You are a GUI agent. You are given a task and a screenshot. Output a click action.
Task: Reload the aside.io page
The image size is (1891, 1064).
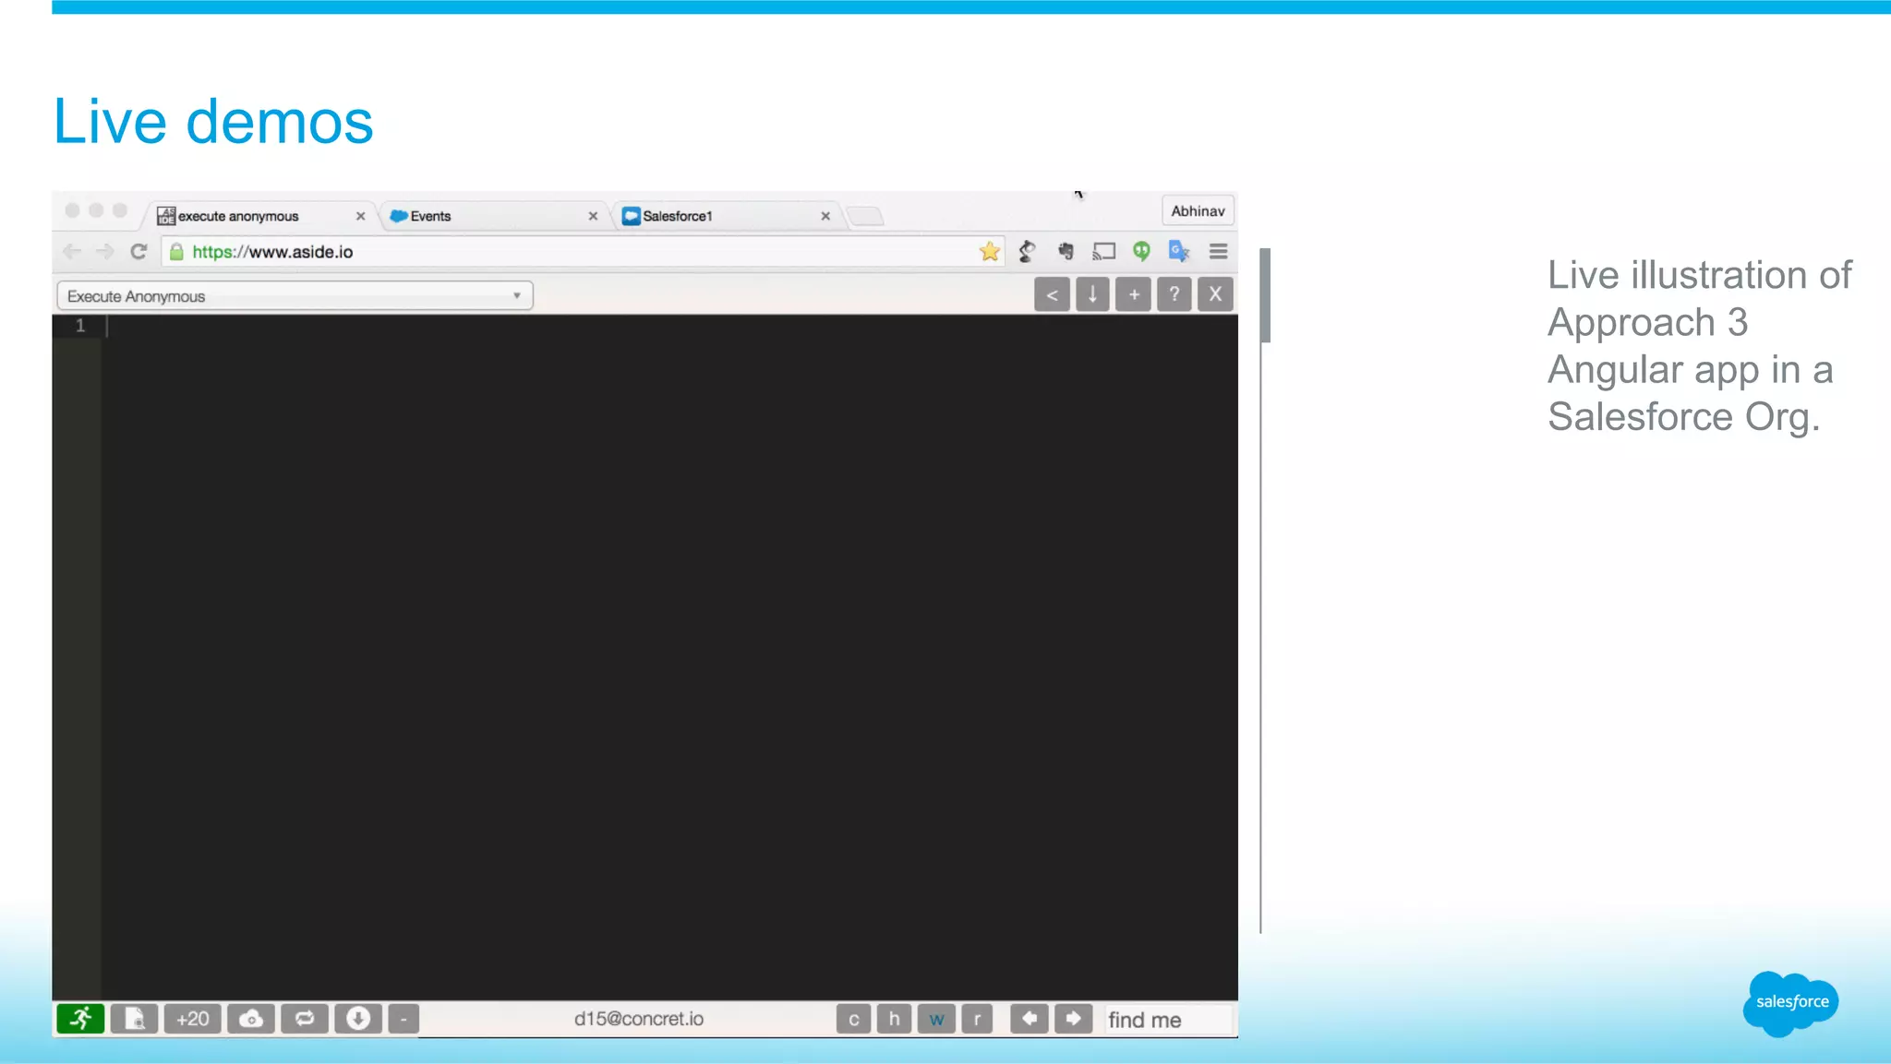pos(139,251)
